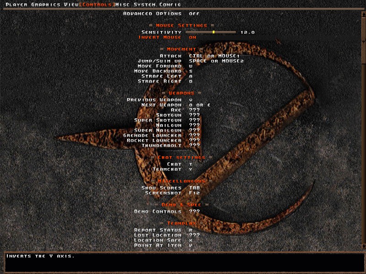This screenshot has height=274, width=366.
Task: Adjust the Sensitivity slider handle
Action: point(214,32)
